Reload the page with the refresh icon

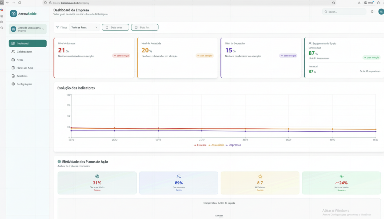coord(20,3)
